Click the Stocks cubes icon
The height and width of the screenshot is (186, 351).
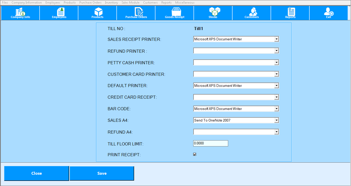pos(213,13)
